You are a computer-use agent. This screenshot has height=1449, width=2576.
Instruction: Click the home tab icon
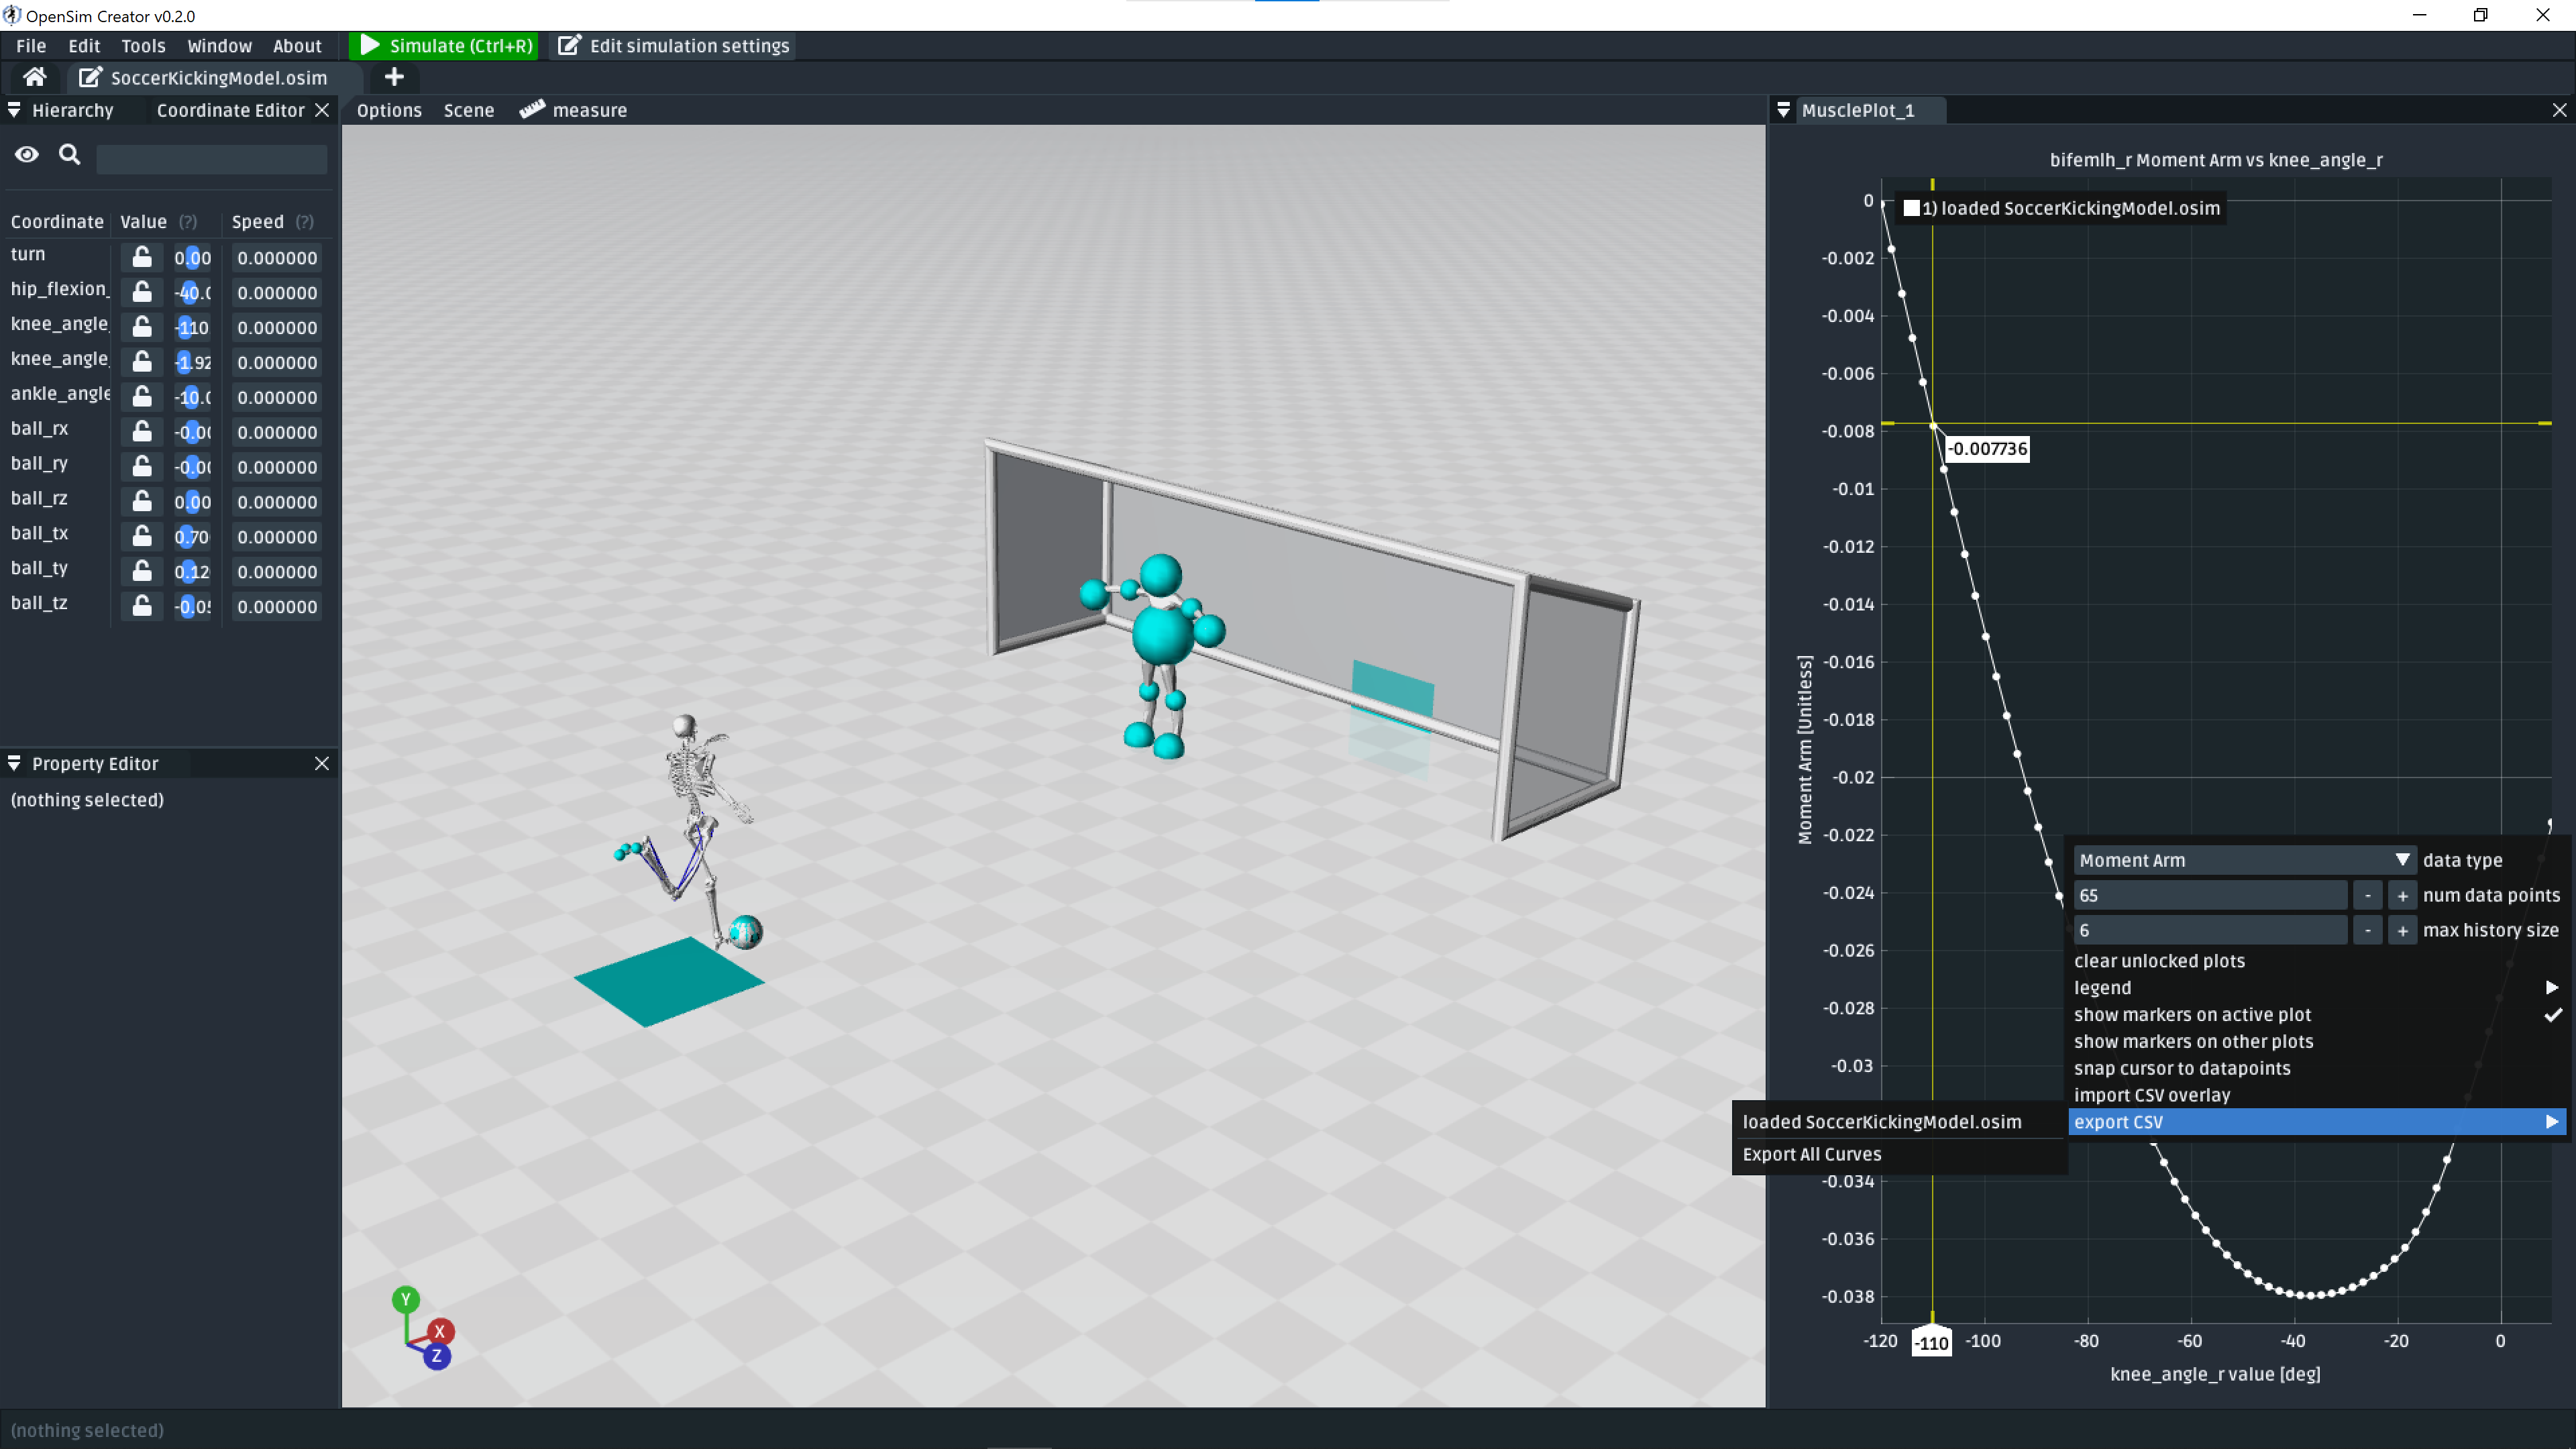35,77
